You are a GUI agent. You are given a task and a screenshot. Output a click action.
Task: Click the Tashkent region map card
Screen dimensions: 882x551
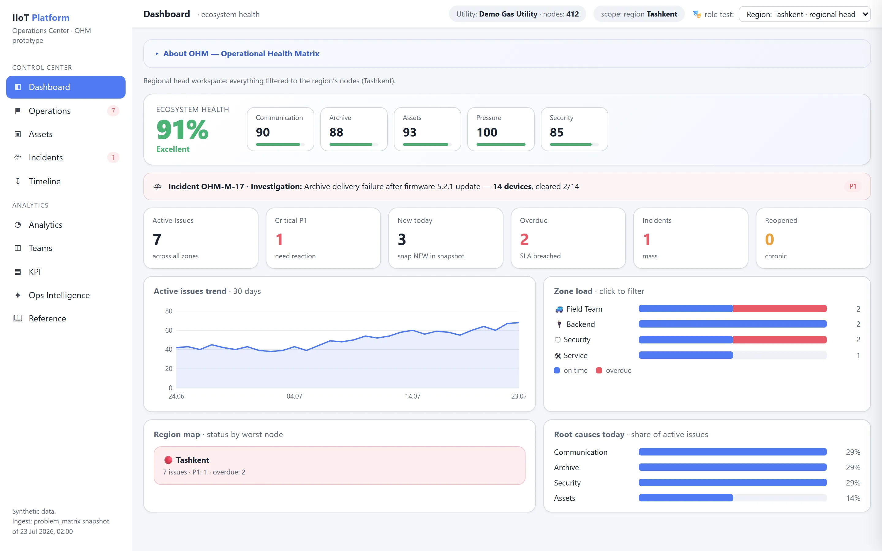339,466
